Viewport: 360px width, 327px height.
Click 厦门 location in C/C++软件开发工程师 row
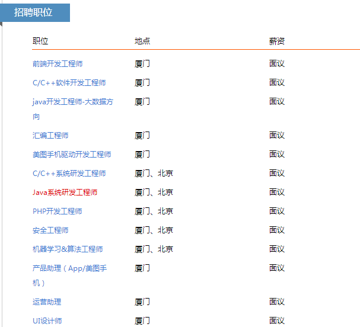(142, 82)
